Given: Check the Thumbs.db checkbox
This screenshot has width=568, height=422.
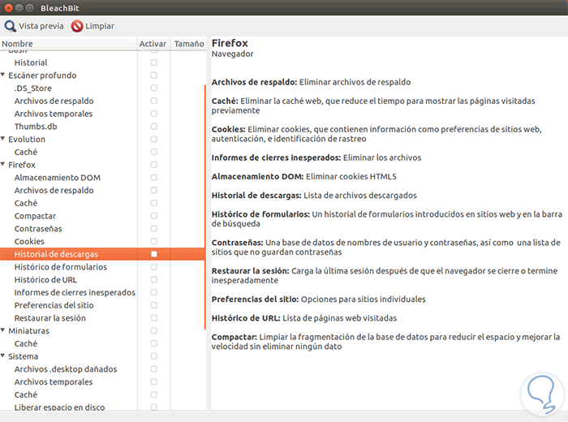Looking at the screenshot, I should [x=154, y=127].
